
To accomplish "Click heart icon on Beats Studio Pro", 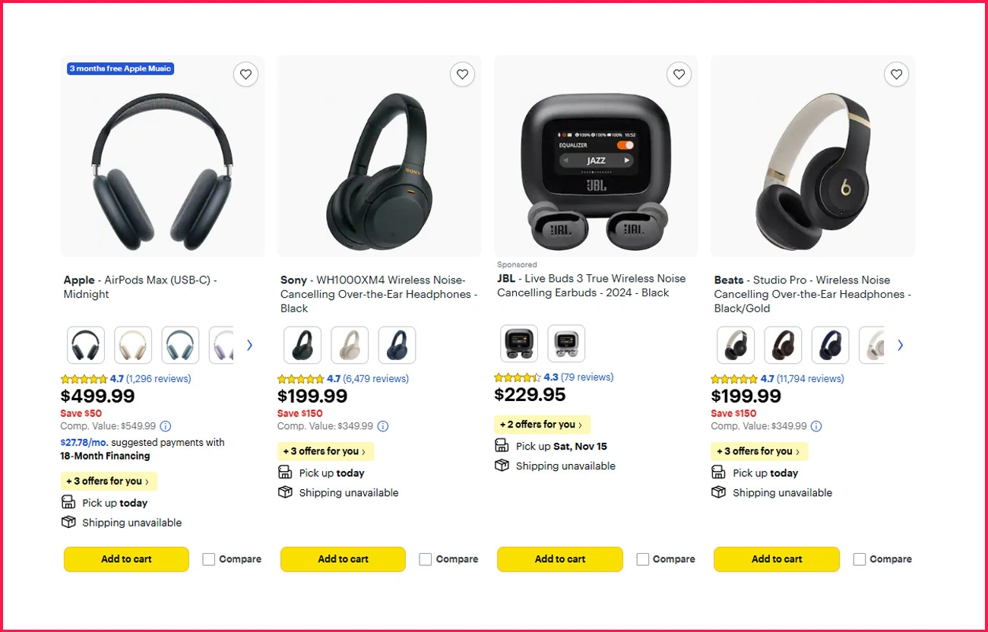I will pyautogui.click(x=896, y=74).
